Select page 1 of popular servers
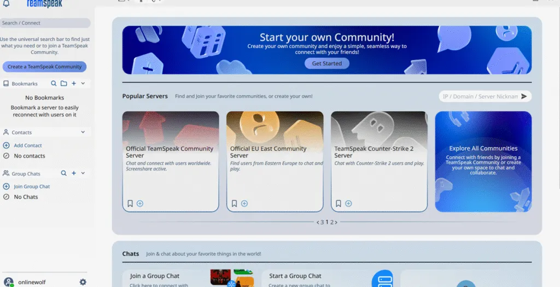 (327, 222)
